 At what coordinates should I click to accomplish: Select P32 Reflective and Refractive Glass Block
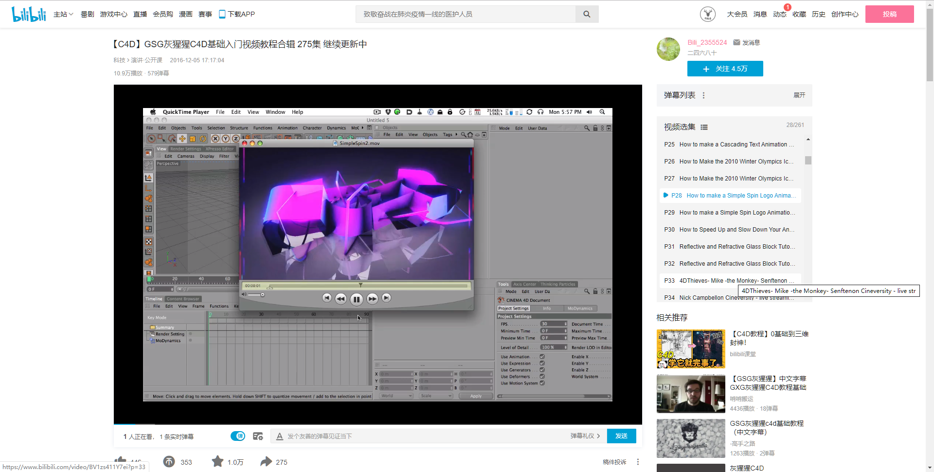point(730,264)
